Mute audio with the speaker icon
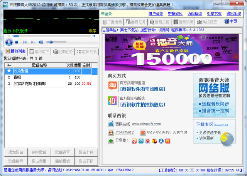The image size is (247, 176). (x=41, y=42)
